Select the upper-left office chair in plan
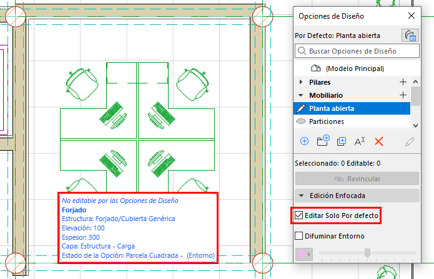The image size is (434, 279). (x=82, y=84)
